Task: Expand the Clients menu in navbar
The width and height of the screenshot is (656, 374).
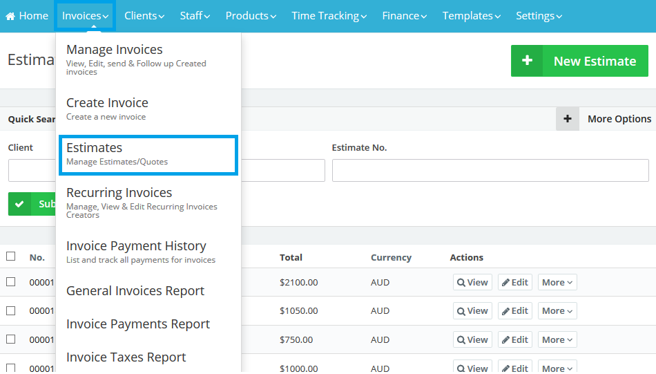Action: point(144,16)
